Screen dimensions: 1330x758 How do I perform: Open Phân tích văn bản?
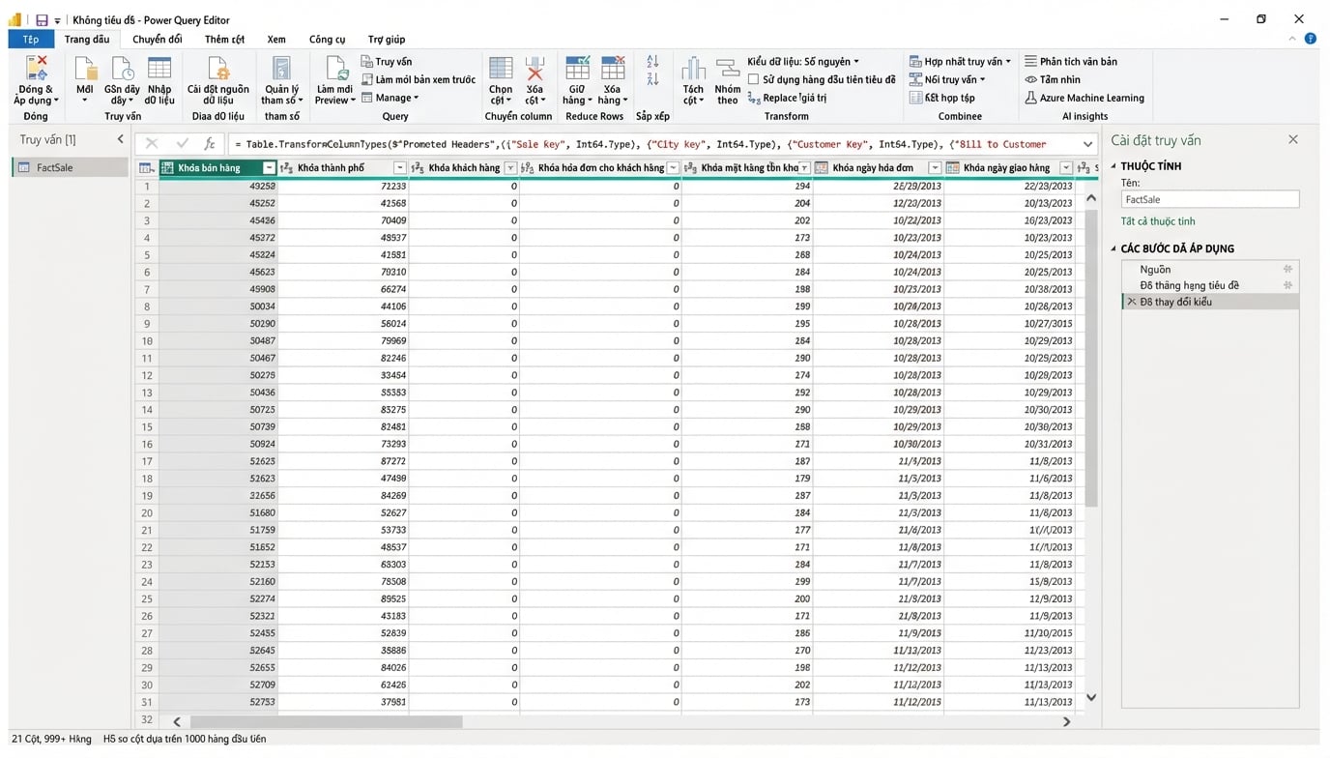tap(1071, 61)
